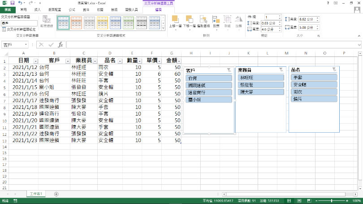363x204 pixels.
Task: Expand slicer styles gallery More arrow
Action: 164,28
